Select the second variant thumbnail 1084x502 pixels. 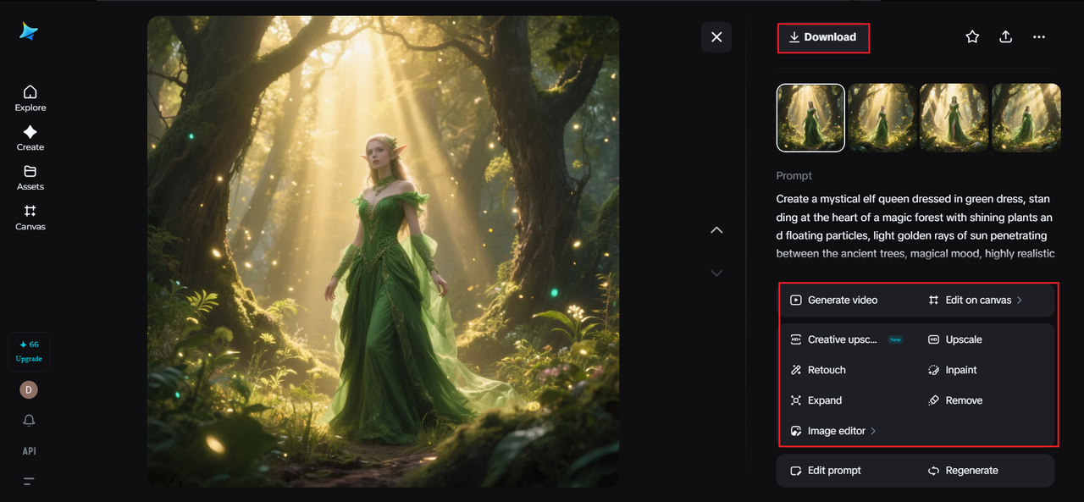tap(882, 118)
